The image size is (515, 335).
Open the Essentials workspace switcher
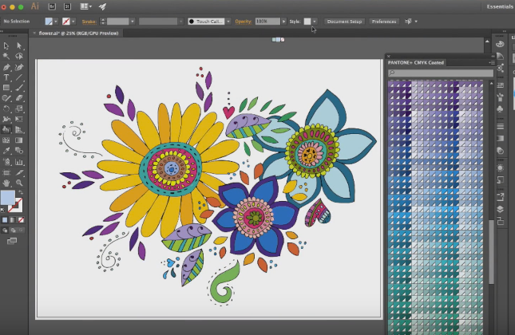tap(498, 6)
